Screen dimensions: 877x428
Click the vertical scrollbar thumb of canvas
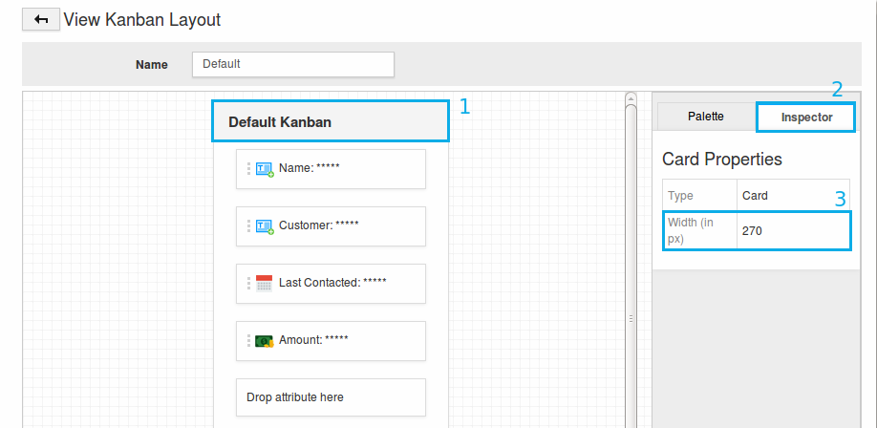[631, 258]
